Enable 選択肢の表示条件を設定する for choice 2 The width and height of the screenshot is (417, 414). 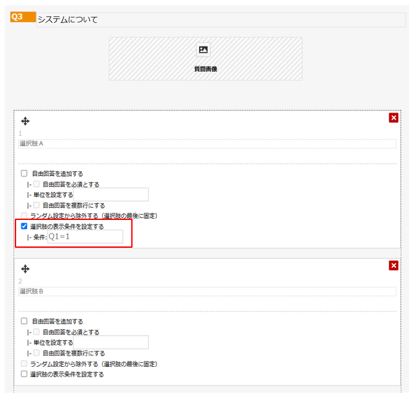click(24, 374)
